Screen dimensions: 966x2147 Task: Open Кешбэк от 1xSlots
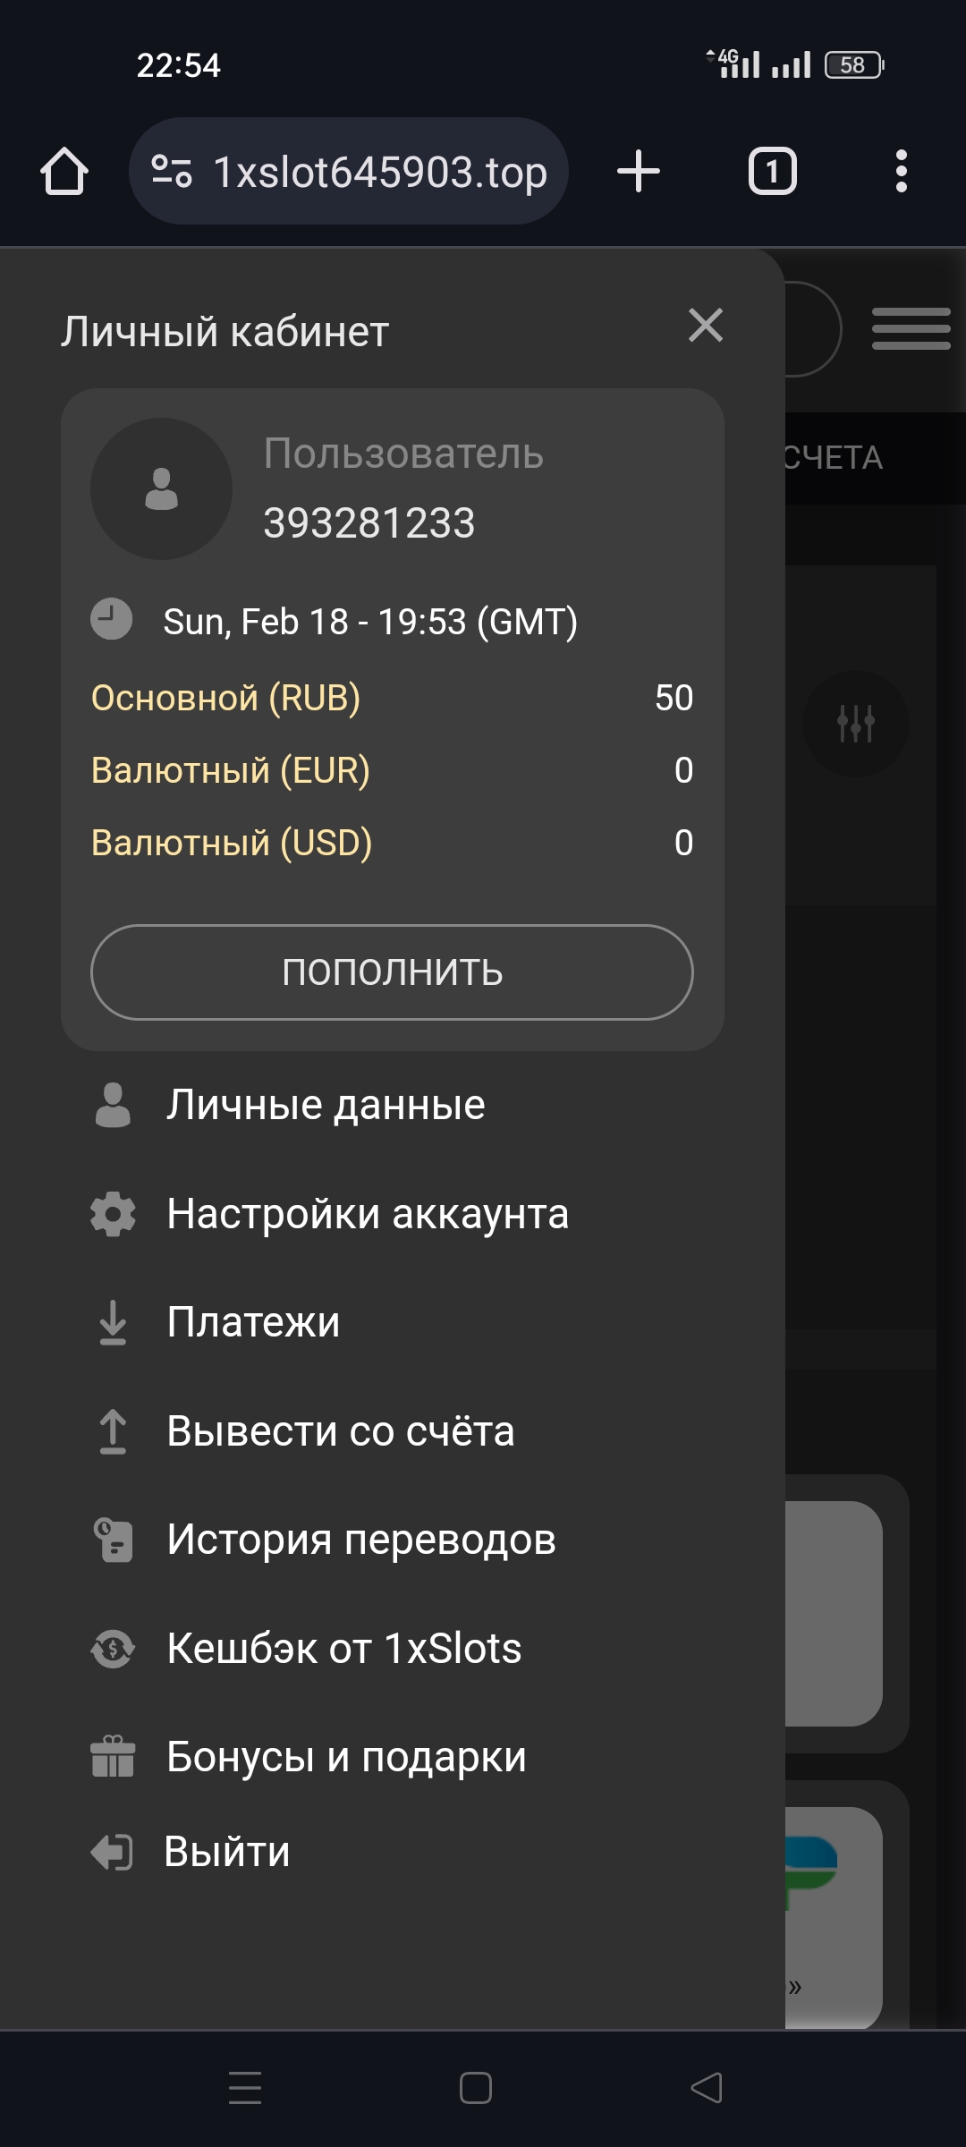point(343,1648)
